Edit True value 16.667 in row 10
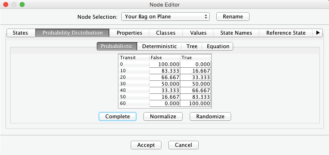Image resolution: width=329 pixels, height=155 pixels. [x=195, y=71]
